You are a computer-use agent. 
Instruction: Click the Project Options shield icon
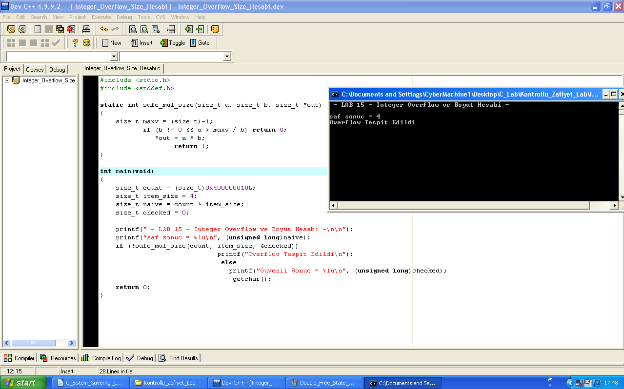[215, 29]
